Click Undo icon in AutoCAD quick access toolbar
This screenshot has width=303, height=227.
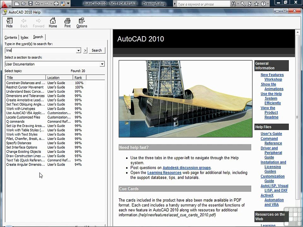(x=37, y=3)
